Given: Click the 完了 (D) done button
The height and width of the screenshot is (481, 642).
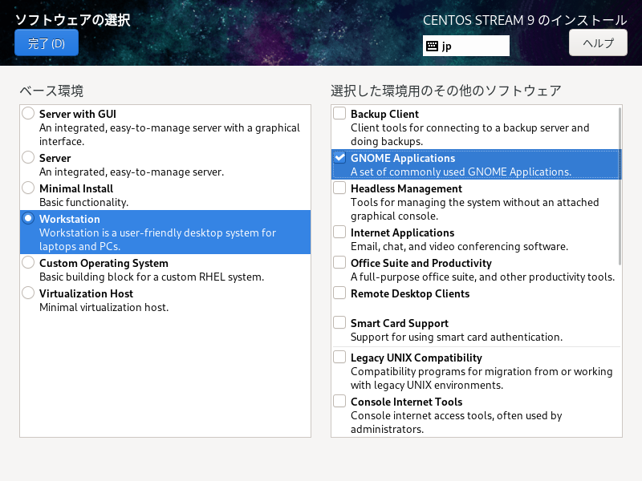Looking at the screenshot, I should point(47,42).
